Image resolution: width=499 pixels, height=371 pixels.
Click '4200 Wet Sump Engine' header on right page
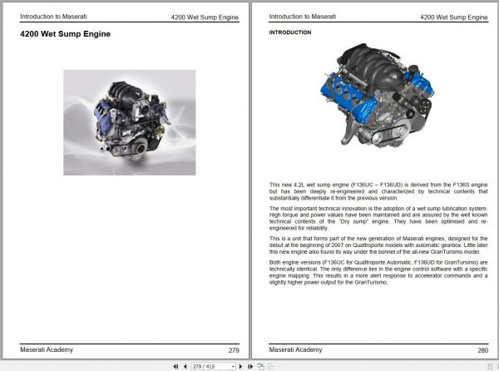click(454, 17)
